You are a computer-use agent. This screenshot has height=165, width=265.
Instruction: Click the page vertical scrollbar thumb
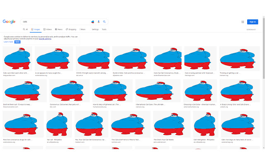[x=264, y=48]
